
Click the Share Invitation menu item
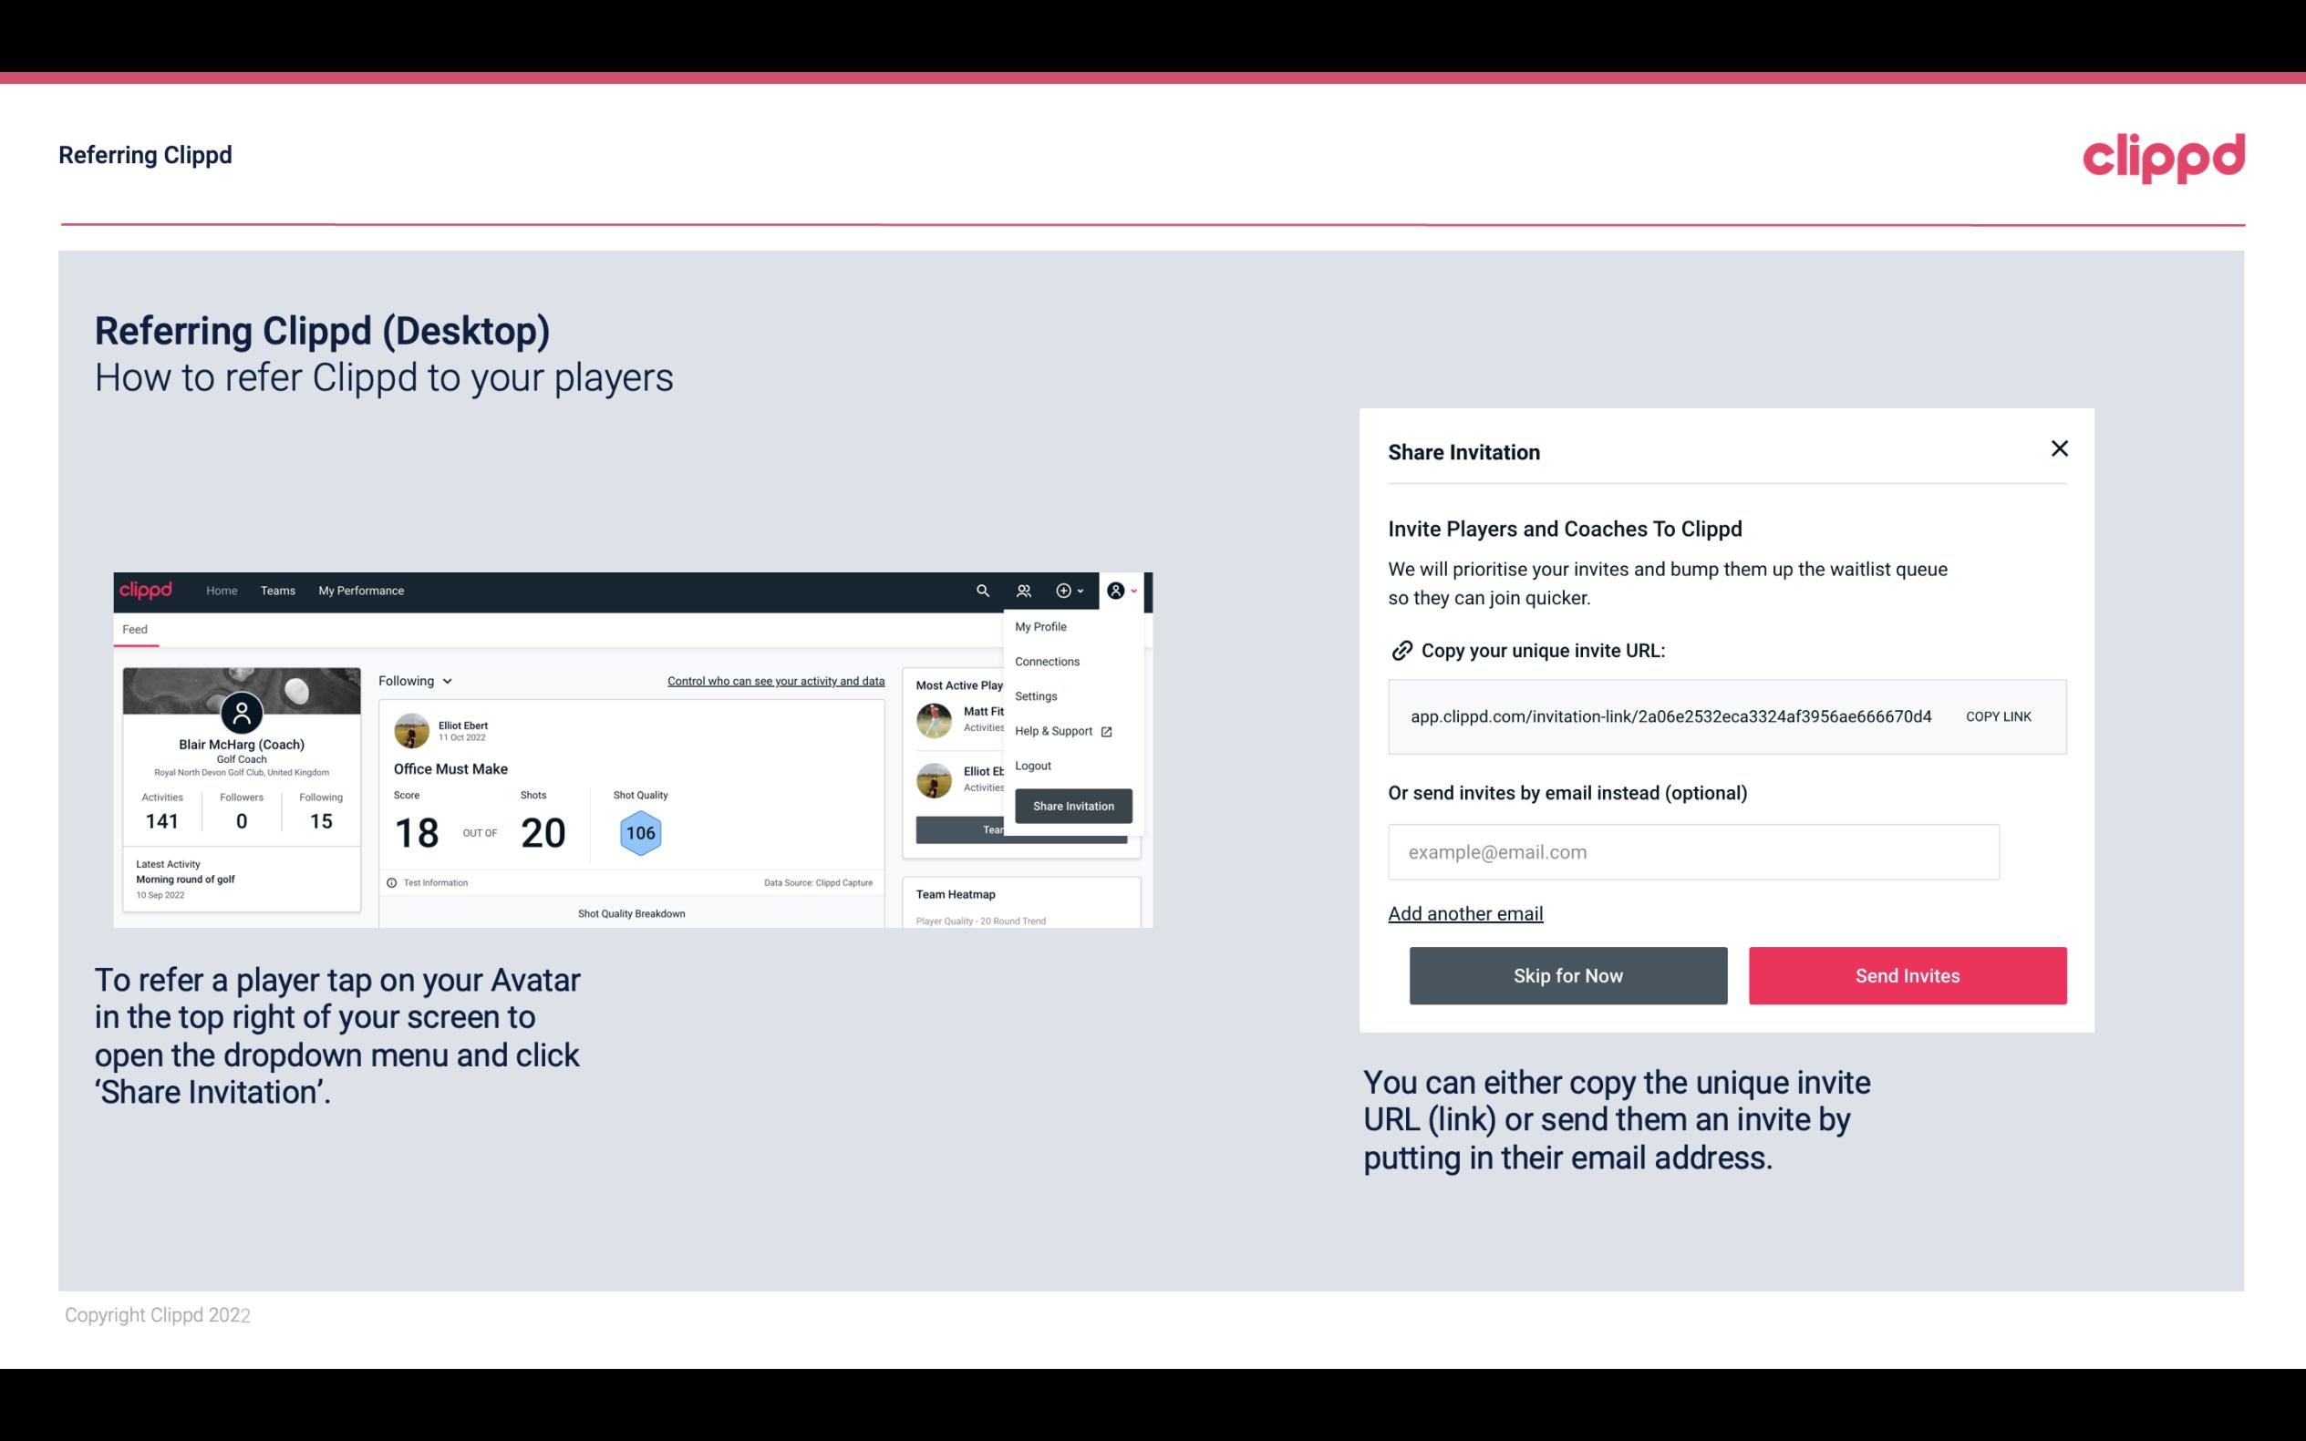(1072, 805)
